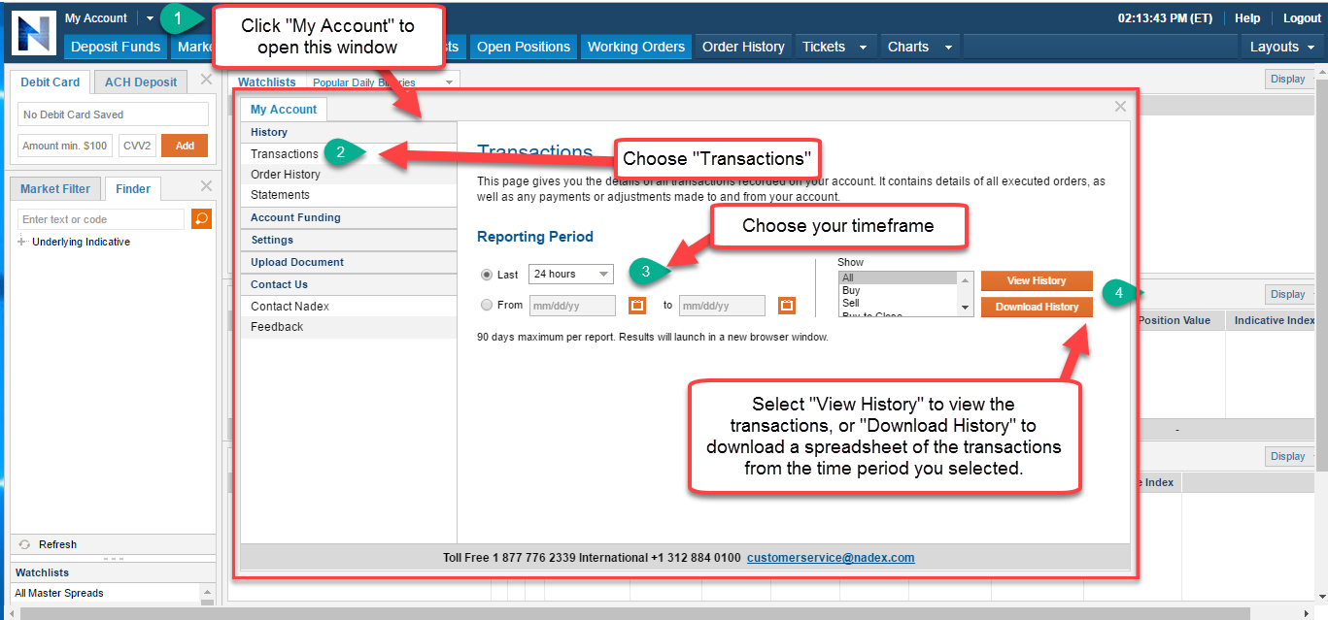This screenshot has height=620, width=1328.
Task: Select the Finder tab
Action: click(132, 189)
